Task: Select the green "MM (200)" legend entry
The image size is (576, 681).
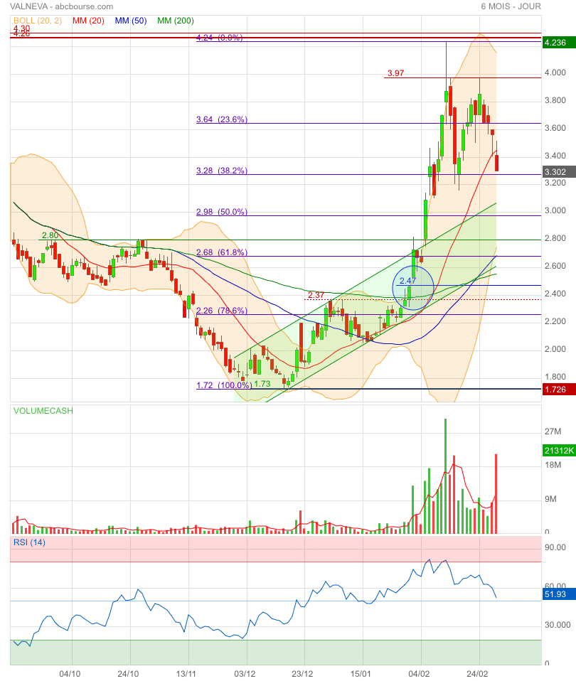Action: tap(176, 21)
